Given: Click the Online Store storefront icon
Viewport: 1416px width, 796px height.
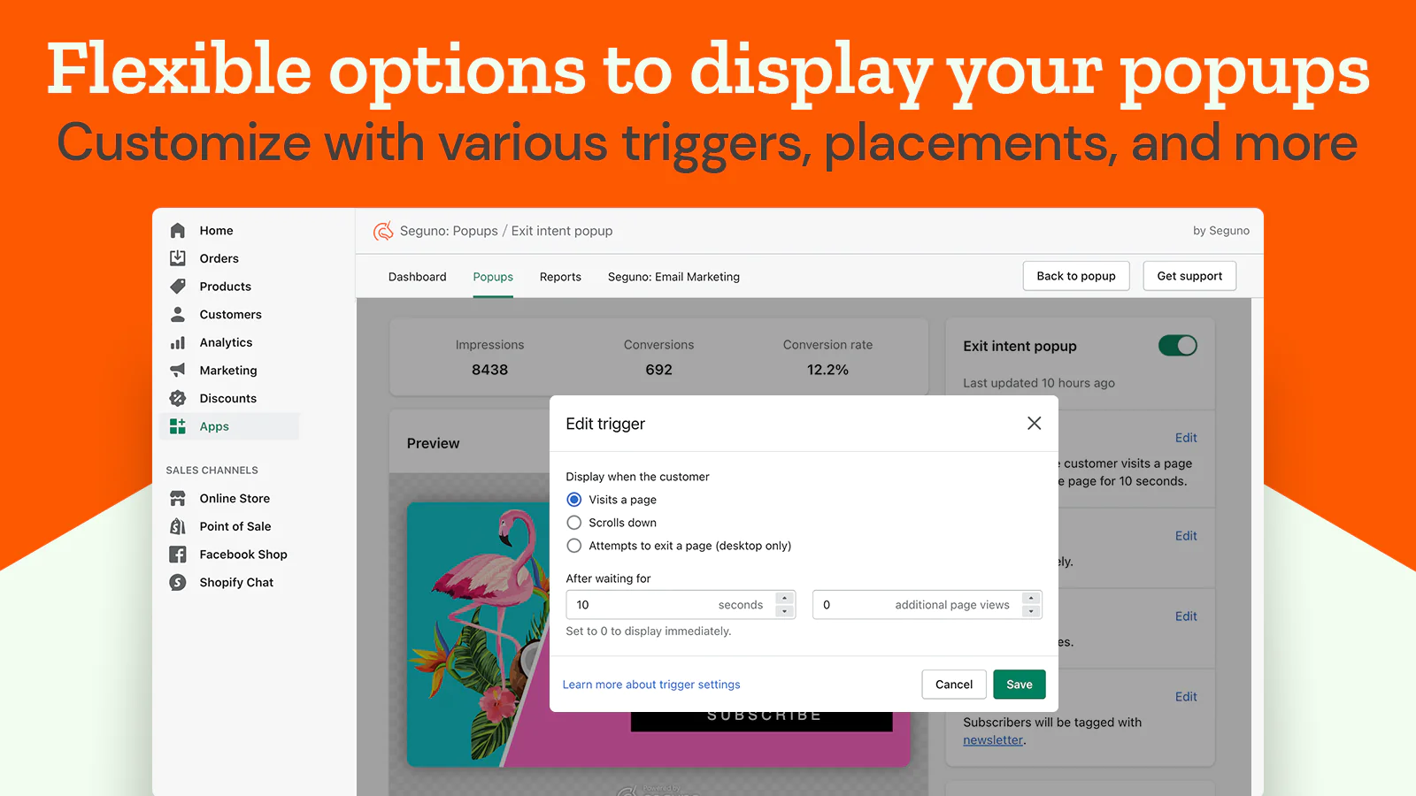Looking at the screenshot, I should [x=178, y=498].
